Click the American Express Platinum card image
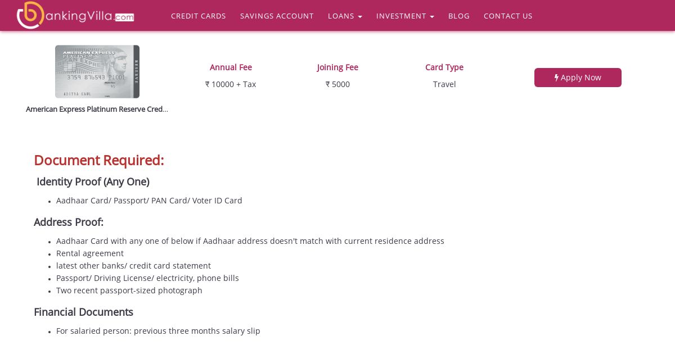This screenshot has width=675, height=354. [97, 71]
